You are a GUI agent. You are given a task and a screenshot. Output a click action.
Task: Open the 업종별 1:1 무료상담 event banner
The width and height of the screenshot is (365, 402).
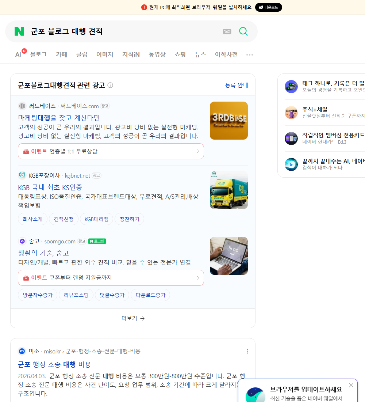pos(111,151)
